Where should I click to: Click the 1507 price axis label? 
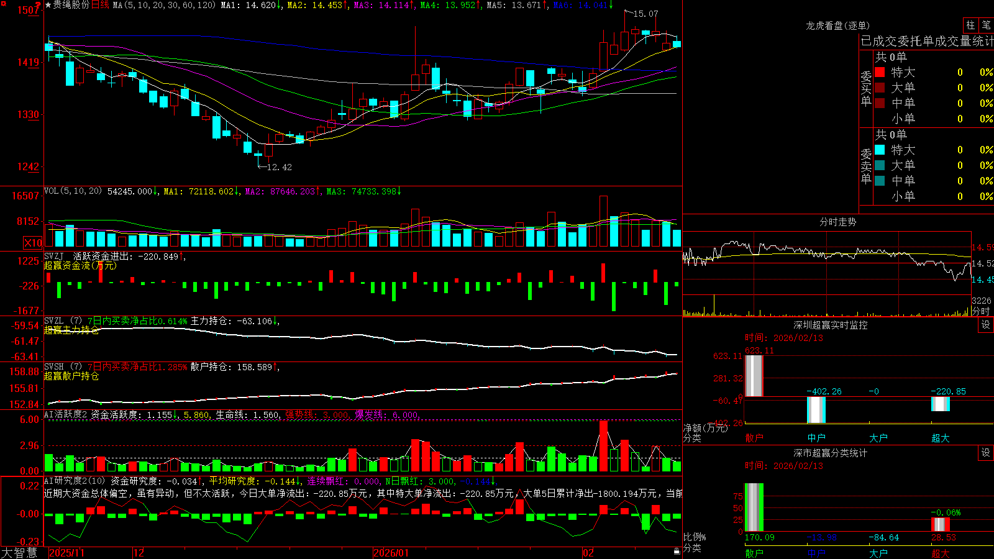click(29, 10)
